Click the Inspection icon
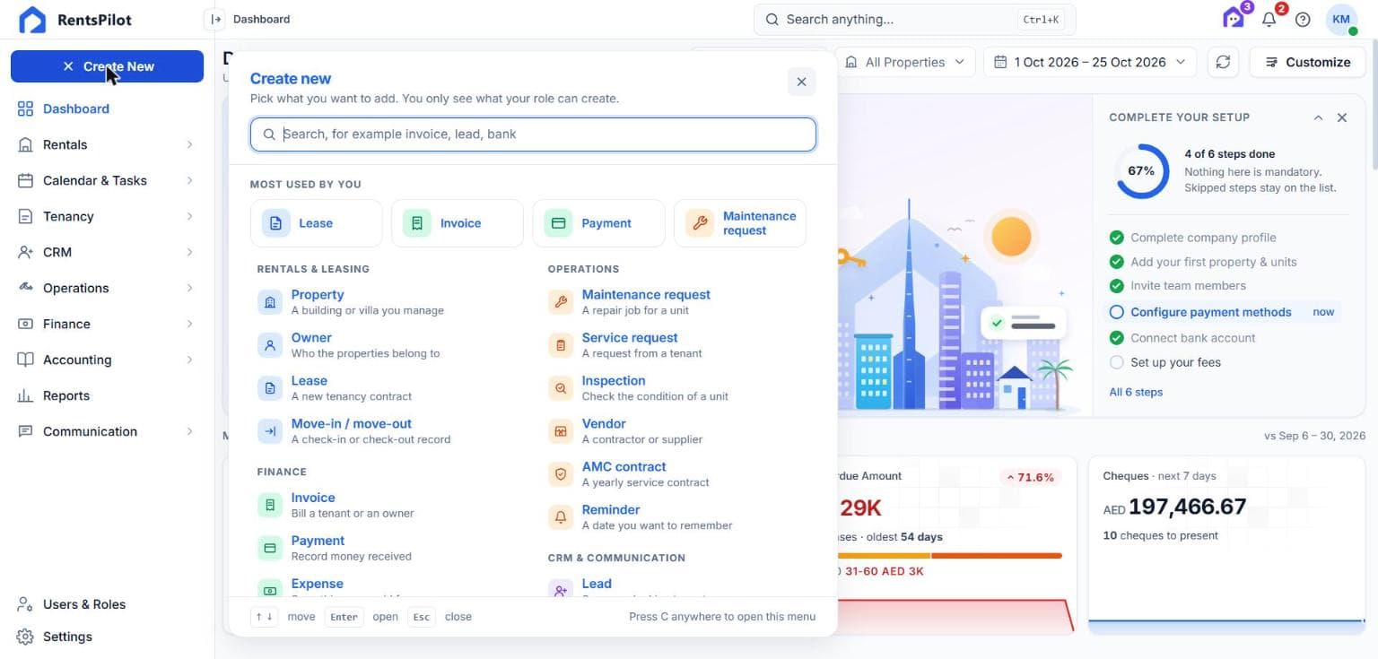 (x=561, y=388)
